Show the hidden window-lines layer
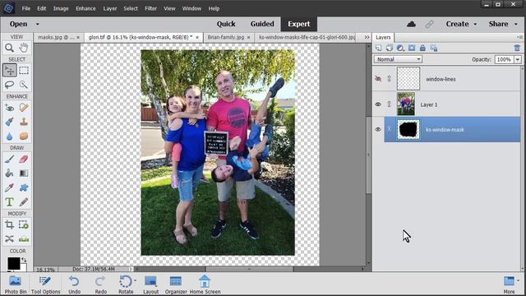The height and width of the screenshot is (296, 526). (x=378, y=79)
